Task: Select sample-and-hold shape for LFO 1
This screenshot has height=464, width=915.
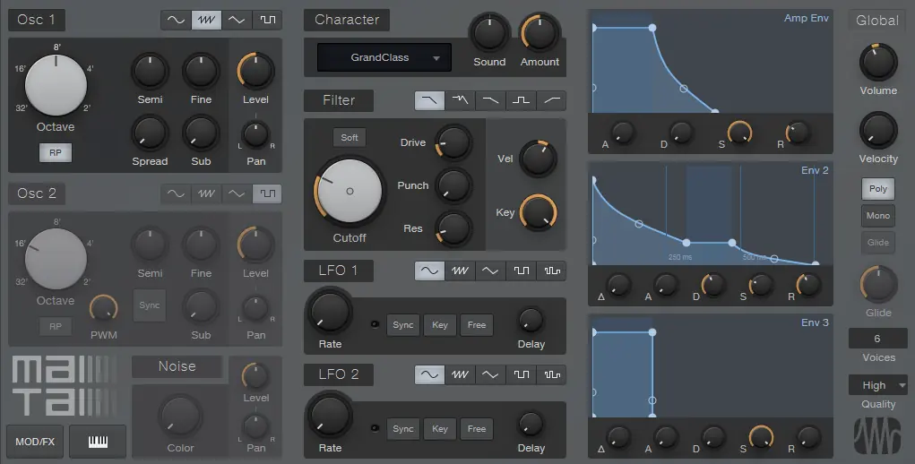Action: pos(551,271)
